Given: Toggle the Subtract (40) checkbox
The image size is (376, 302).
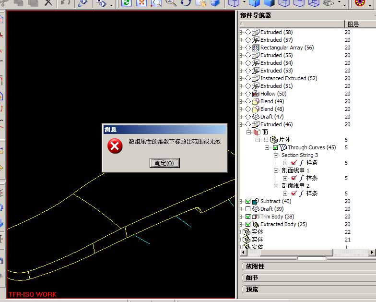Looking at the screenshot, I should (x=248, y=201).
